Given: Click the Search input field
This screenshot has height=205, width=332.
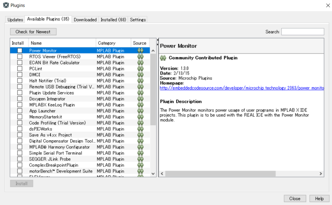Looking at the screenshot, I should point(302,32).
